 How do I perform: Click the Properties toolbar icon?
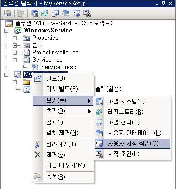click(8, 13)
